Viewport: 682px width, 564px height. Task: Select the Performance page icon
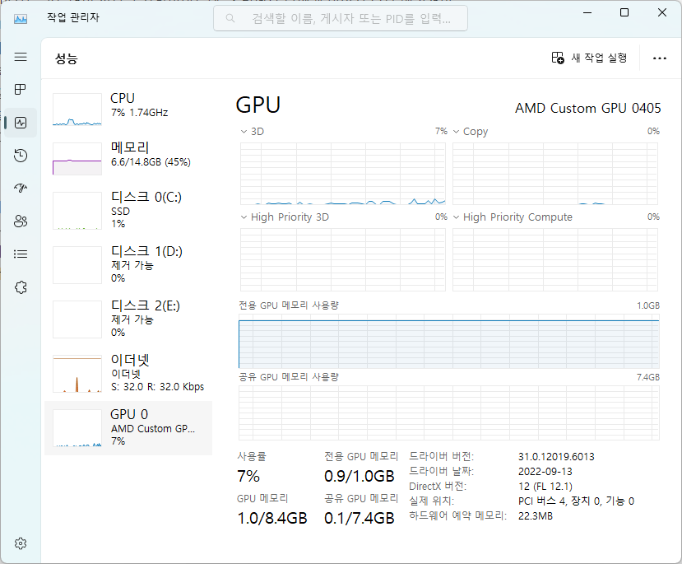click(x=21, y=123)
